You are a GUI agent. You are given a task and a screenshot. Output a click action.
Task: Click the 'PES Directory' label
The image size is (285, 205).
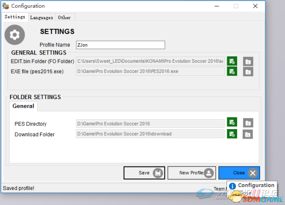pos(31,124)
